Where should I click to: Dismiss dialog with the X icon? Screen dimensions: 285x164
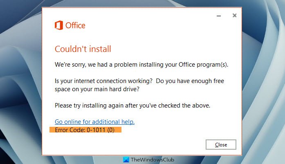(234, 16)
